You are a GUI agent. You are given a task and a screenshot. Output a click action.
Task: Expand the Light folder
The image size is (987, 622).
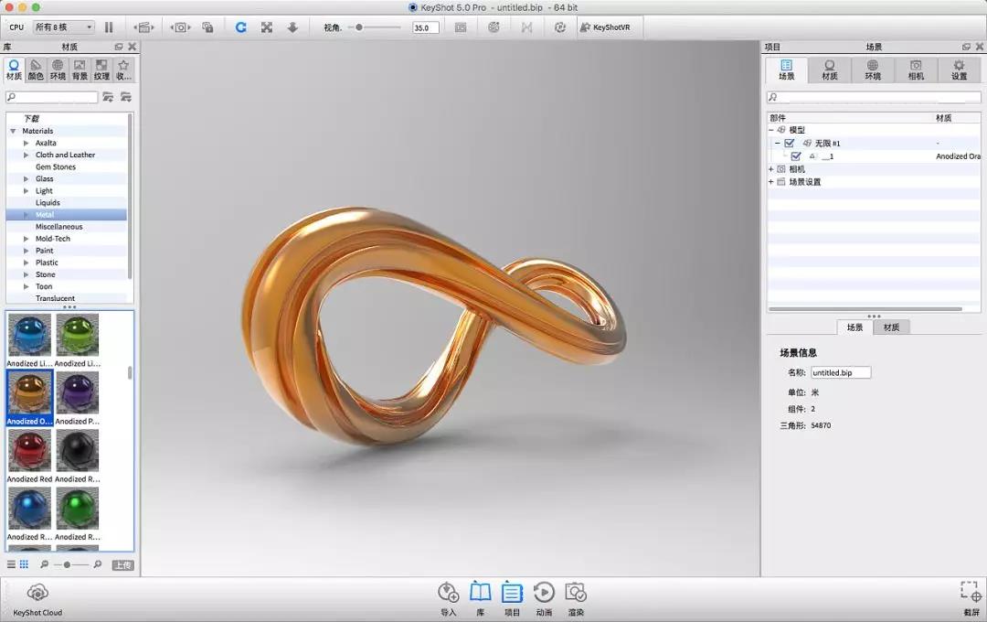(x=26, y=191)
